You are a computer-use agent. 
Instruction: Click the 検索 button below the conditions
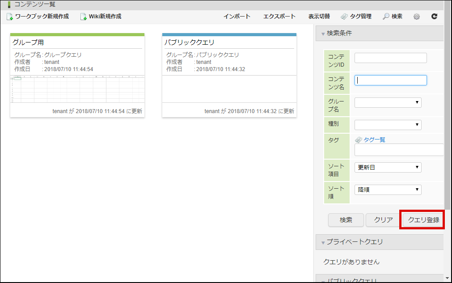point(346,220)
